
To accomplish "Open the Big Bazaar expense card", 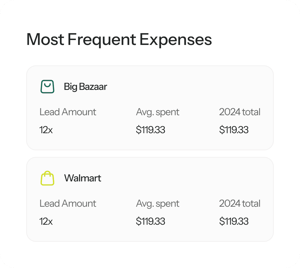I will pyautogui.click(x=150, y=108).
